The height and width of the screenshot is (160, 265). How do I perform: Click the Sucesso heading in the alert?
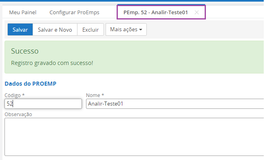(x=25, y=51)
